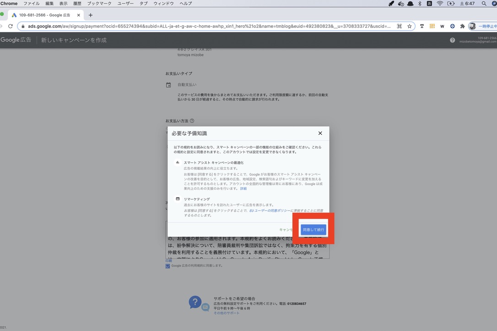Open the その他のサポート link
Image resolution: width=497 pixels, height=331 pixels.
click(x=227, y=313)
